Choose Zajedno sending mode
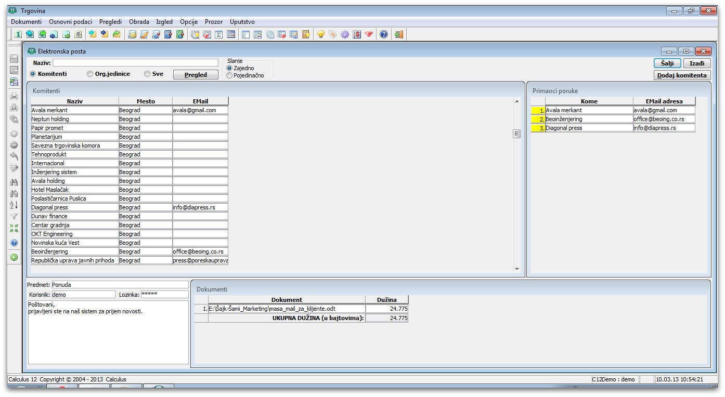This screenshot has height=397, width=725. tap(229, 68)
